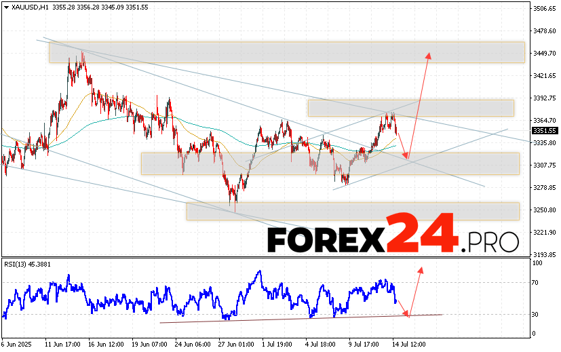Open the XAUUSD,H1 chart title dropdown triangle
Viewport: 561px width, 352px height.
(x=7, y=7)
